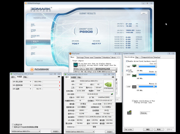Open the GeForce 9800 GTX+ selector in sensors window
The image size is (180, 134).
(26, 131)
